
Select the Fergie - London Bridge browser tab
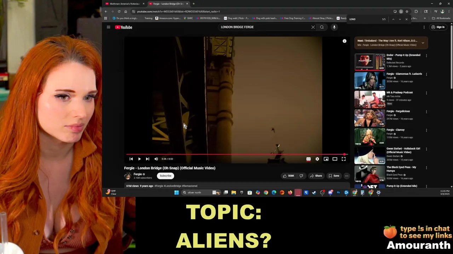168,4
